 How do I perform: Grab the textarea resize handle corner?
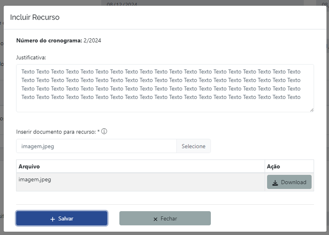[312, 110]
